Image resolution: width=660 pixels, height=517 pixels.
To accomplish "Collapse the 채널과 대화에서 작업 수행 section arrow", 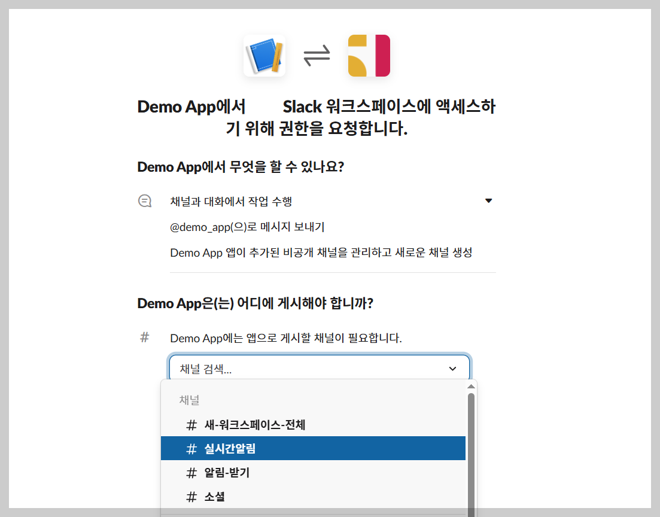I will [488, 201].
